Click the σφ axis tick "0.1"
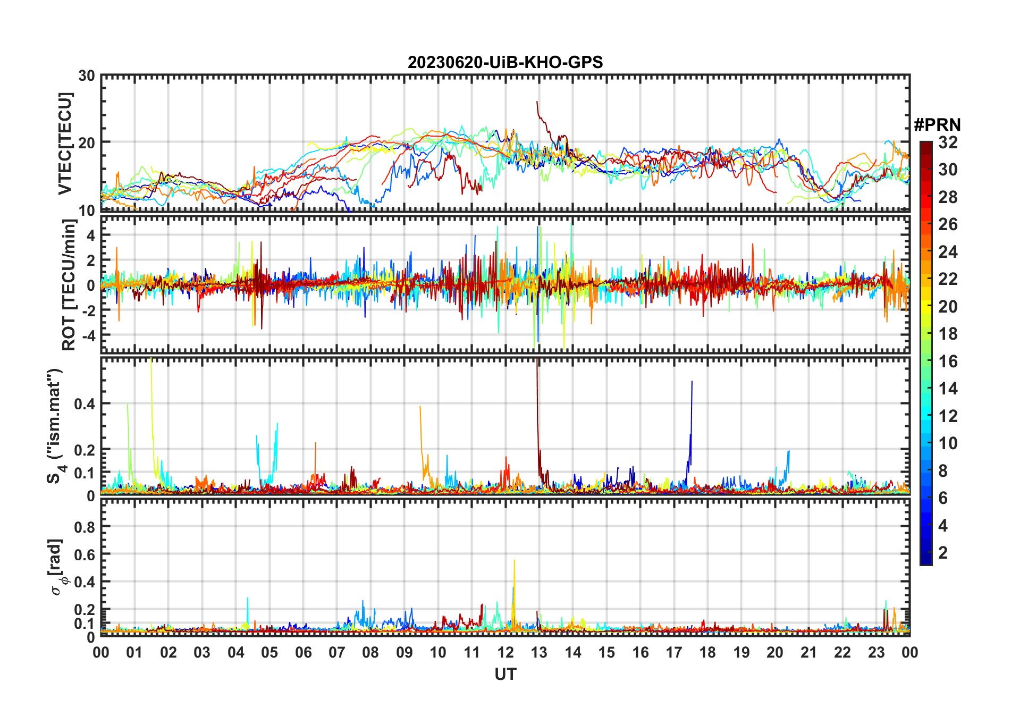The width and height of the screenshot is (1011, 707). pos(85,623)
